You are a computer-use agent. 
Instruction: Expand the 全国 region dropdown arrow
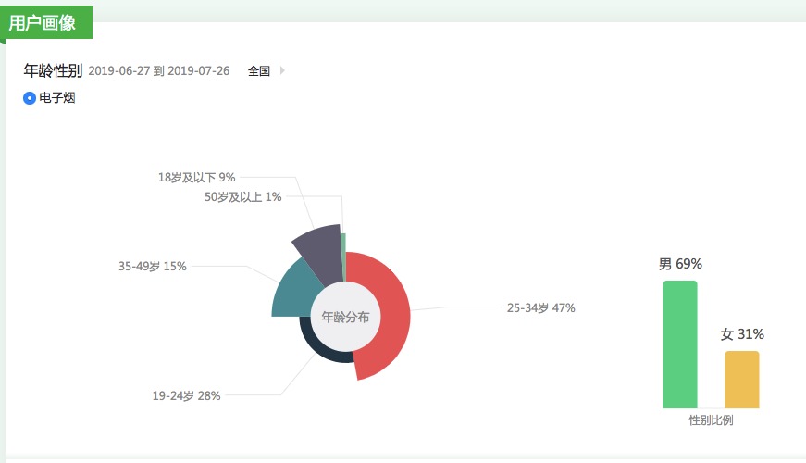(x=282, y=70)
